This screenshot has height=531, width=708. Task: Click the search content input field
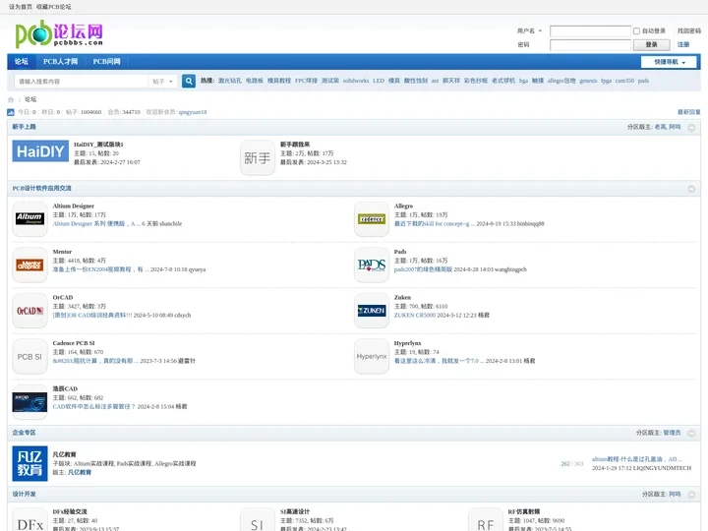point(82,82)
